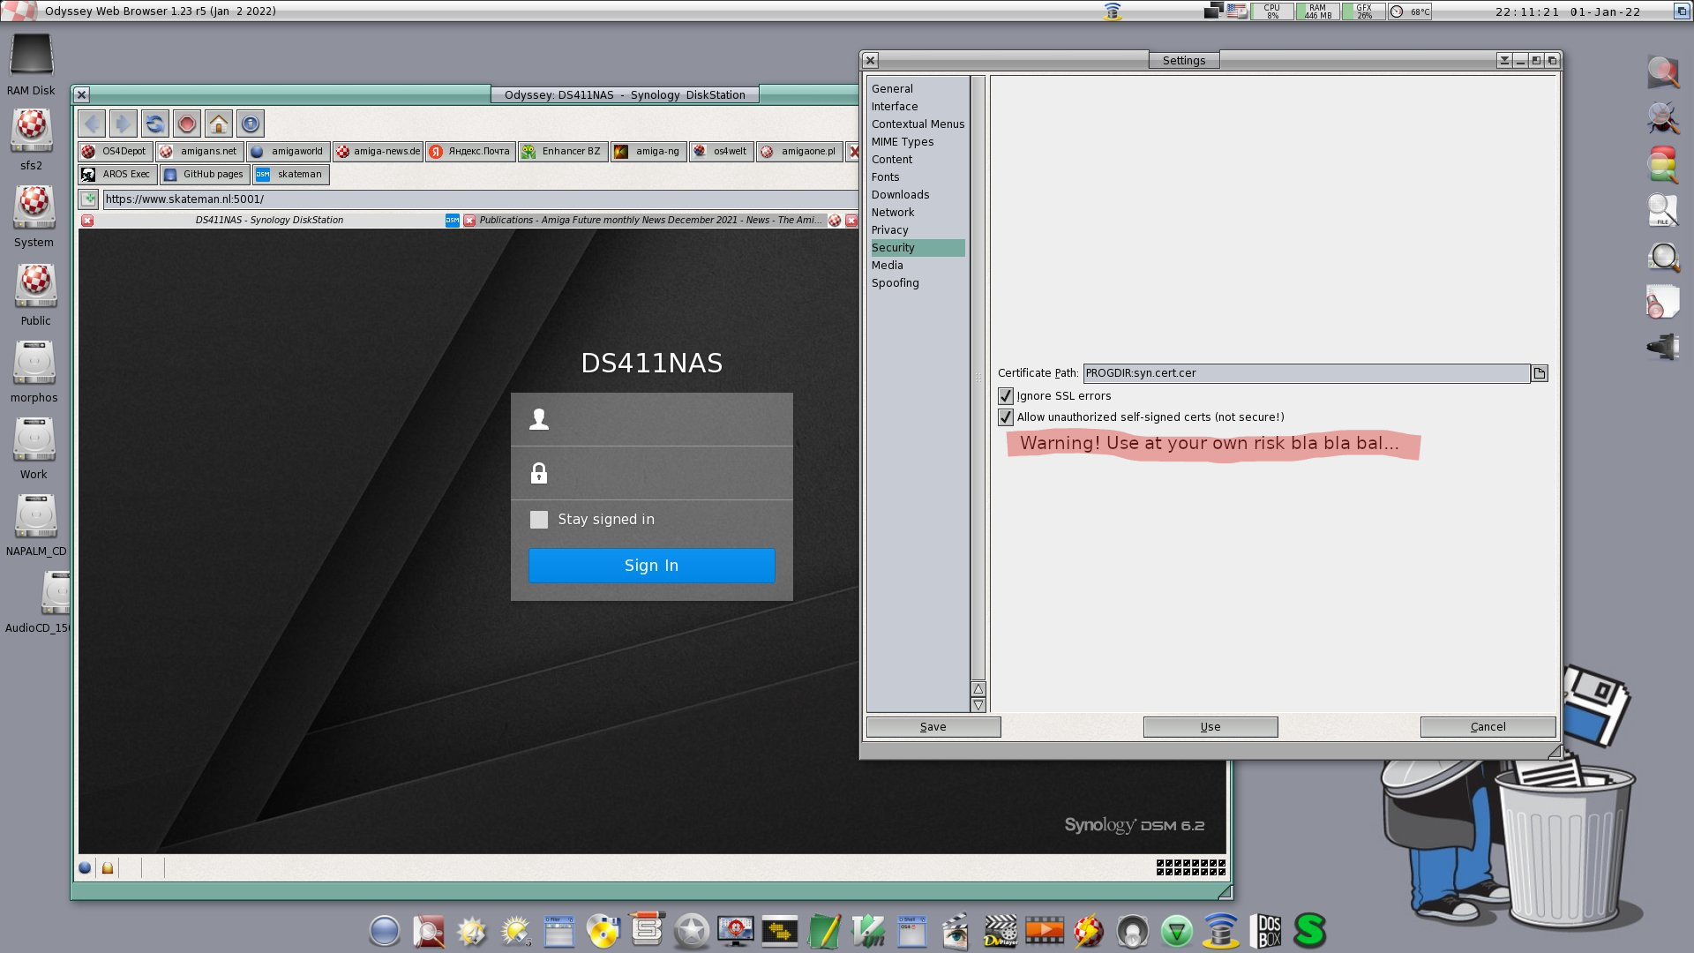This screenshot has width=1694, height=953.
Task: Open file requester for Certificate Path
Action: point(1539,373)
